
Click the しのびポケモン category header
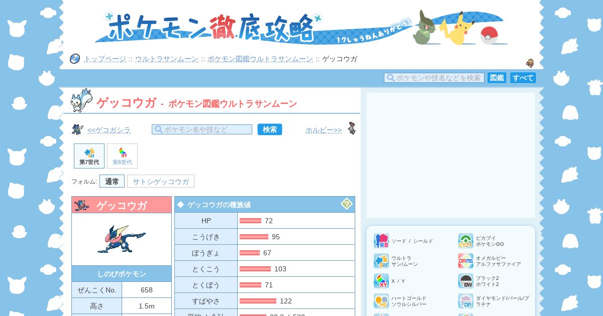pyautogui.click(x=122, y=274)
